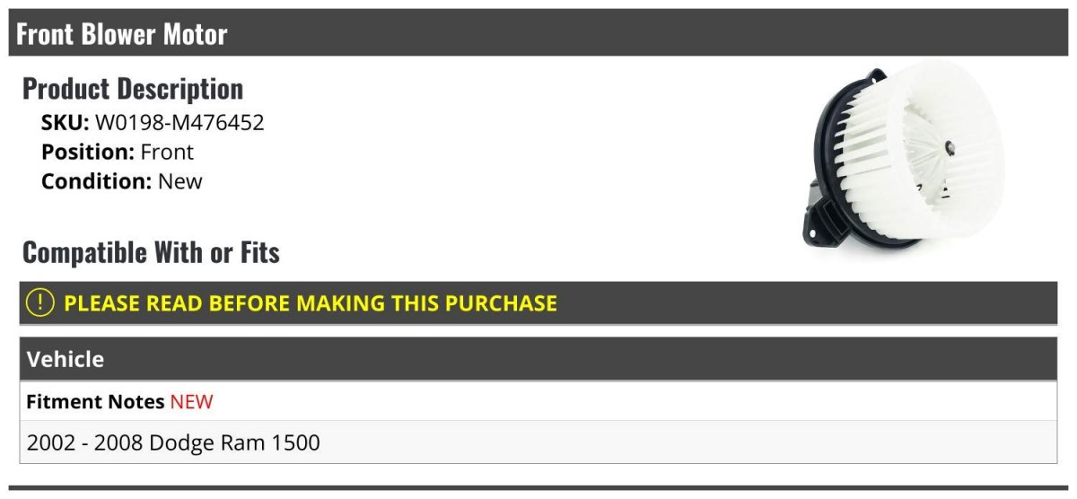Click the Compatible With or Fits heading
This screenshot has width=1077, height=499.
click(x=151, y=252)
